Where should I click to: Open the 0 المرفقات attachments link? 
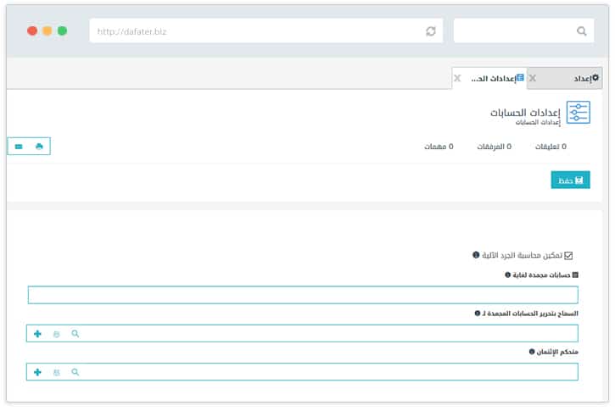point(495,147)
